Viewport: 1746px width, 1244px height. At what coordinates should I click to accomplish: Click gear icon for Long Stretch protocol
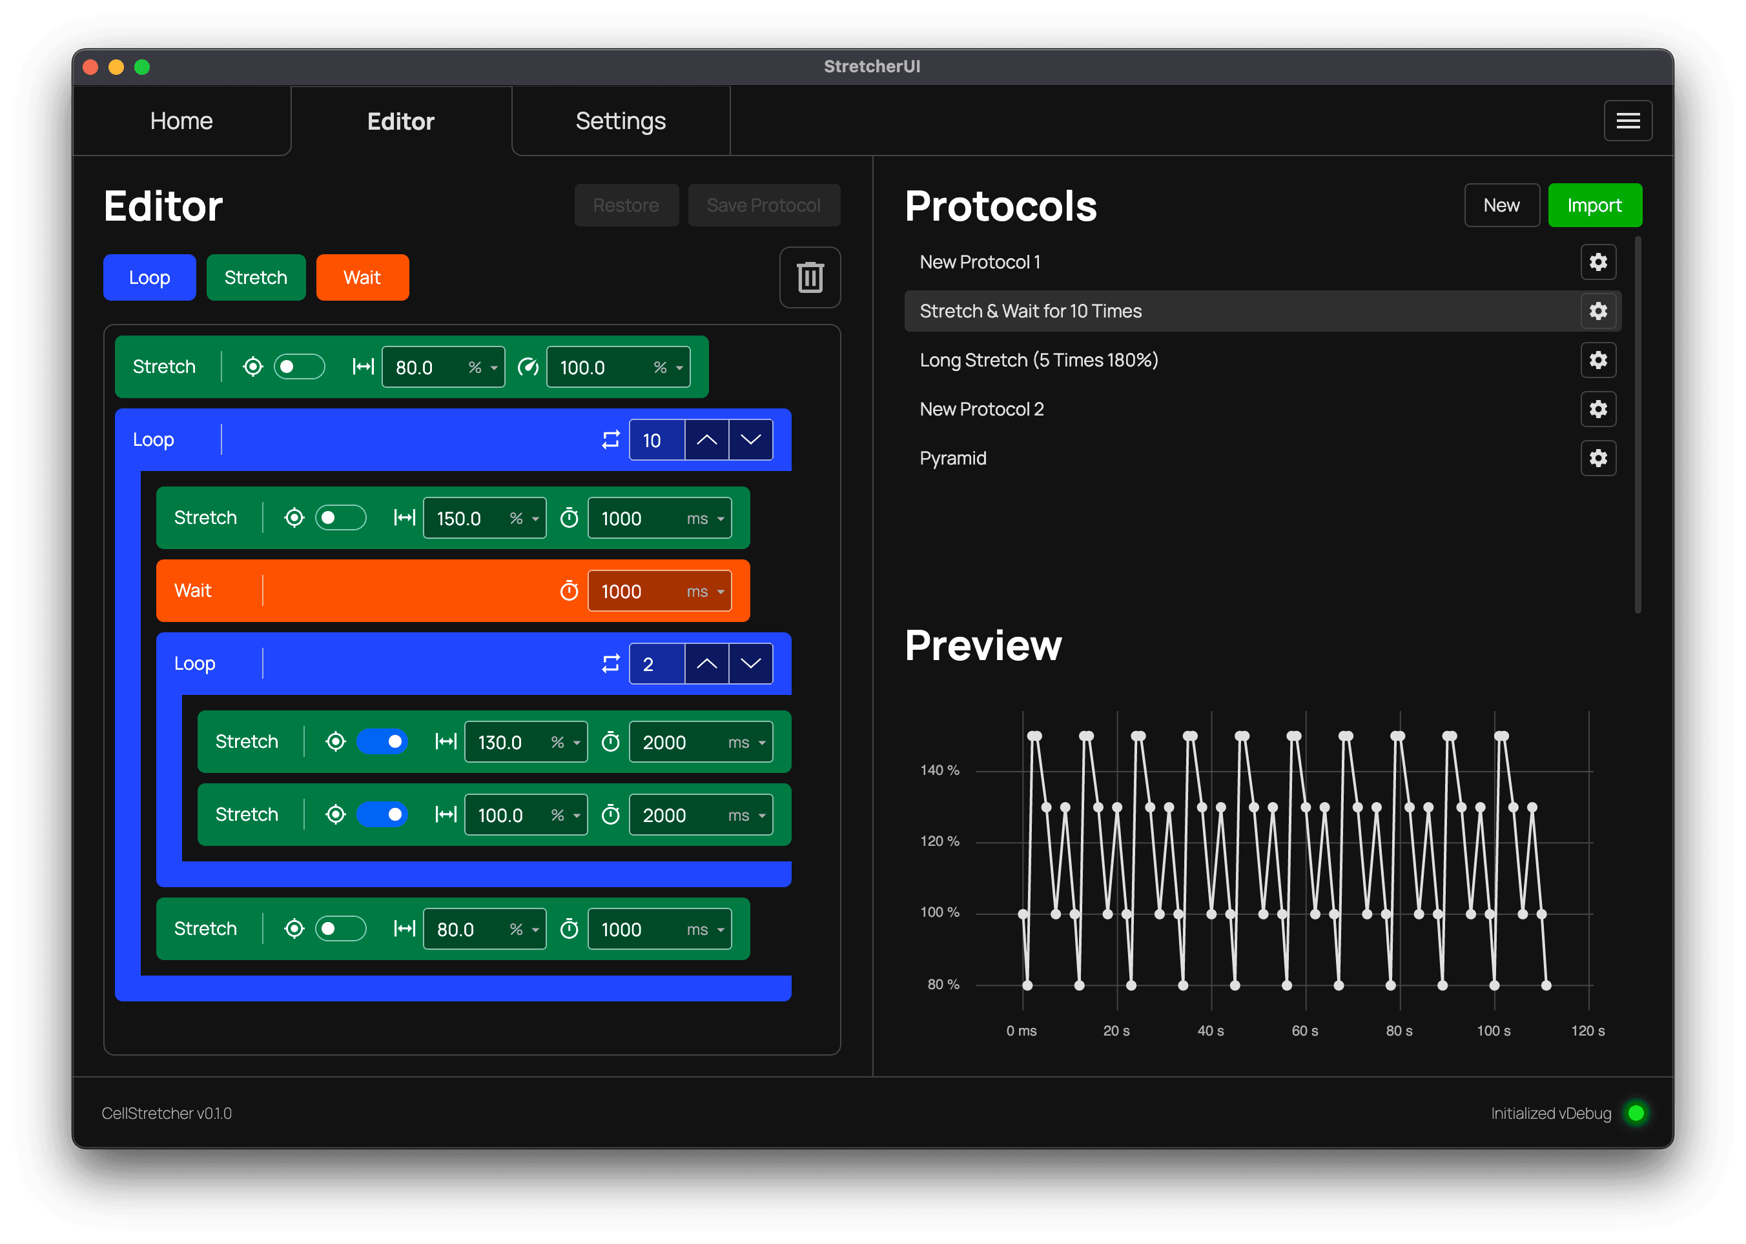pos(1598,360)
